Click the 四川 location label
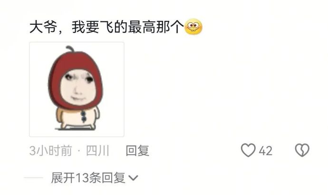 pyautogui.click(x=97, y=150)
